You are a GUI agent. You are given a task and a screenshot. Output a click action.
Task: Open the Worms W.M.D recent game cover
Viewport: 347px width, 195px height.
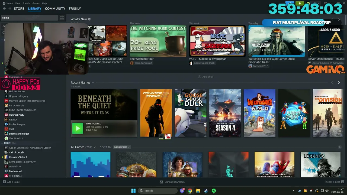coord(259,113)
